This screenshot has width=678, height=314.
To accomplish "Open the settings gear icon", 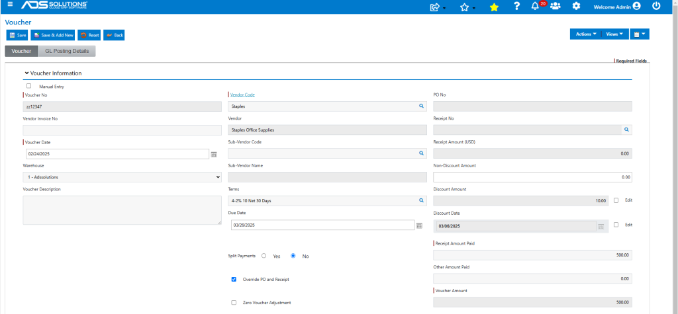I will pyautogui.click(x=576, y=7).
